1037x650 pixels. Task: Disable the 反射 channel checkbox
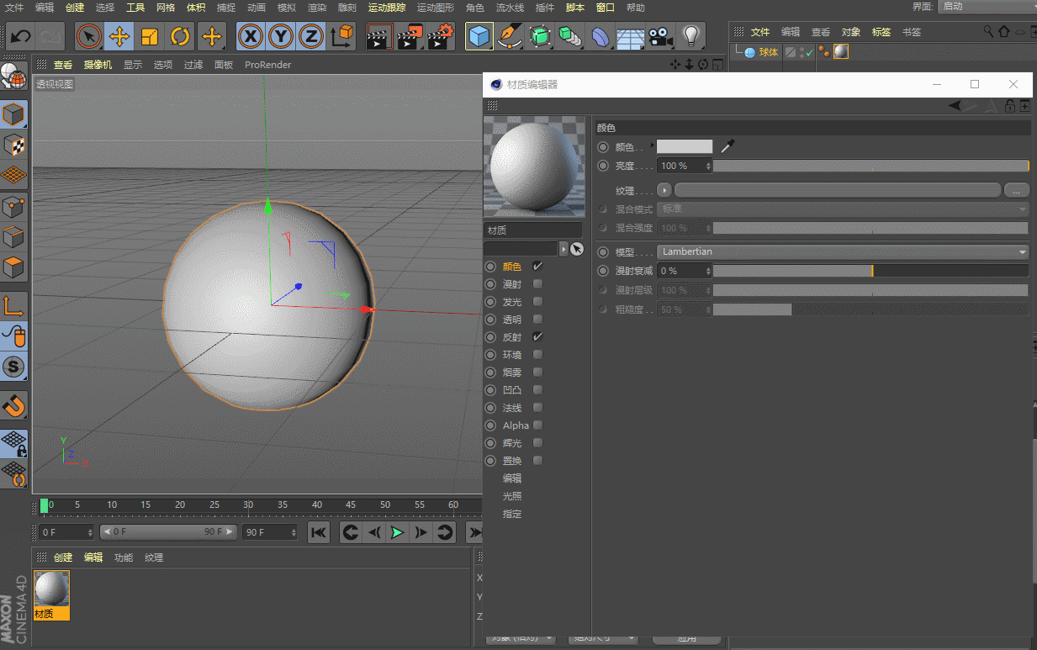coord(537,337)
